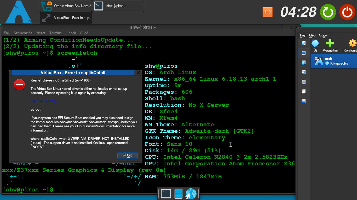
Task: Open the file manager dock icon
Action: tap(178, 194)
